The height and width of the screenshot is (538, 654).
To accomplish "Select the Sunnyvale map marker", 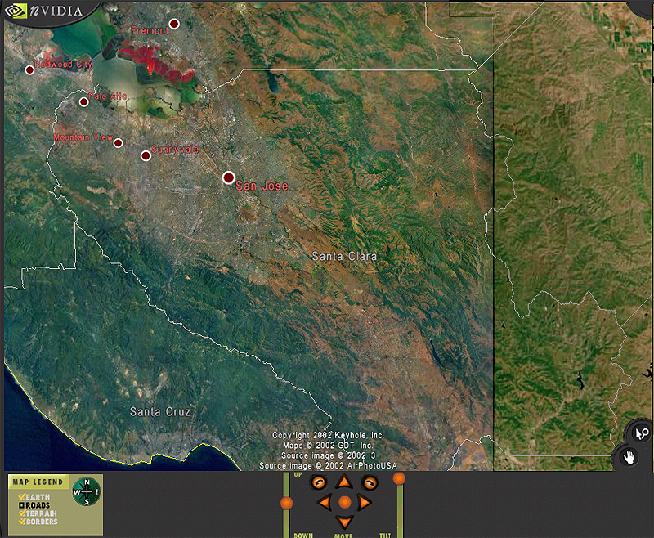I will coord(146,155).
